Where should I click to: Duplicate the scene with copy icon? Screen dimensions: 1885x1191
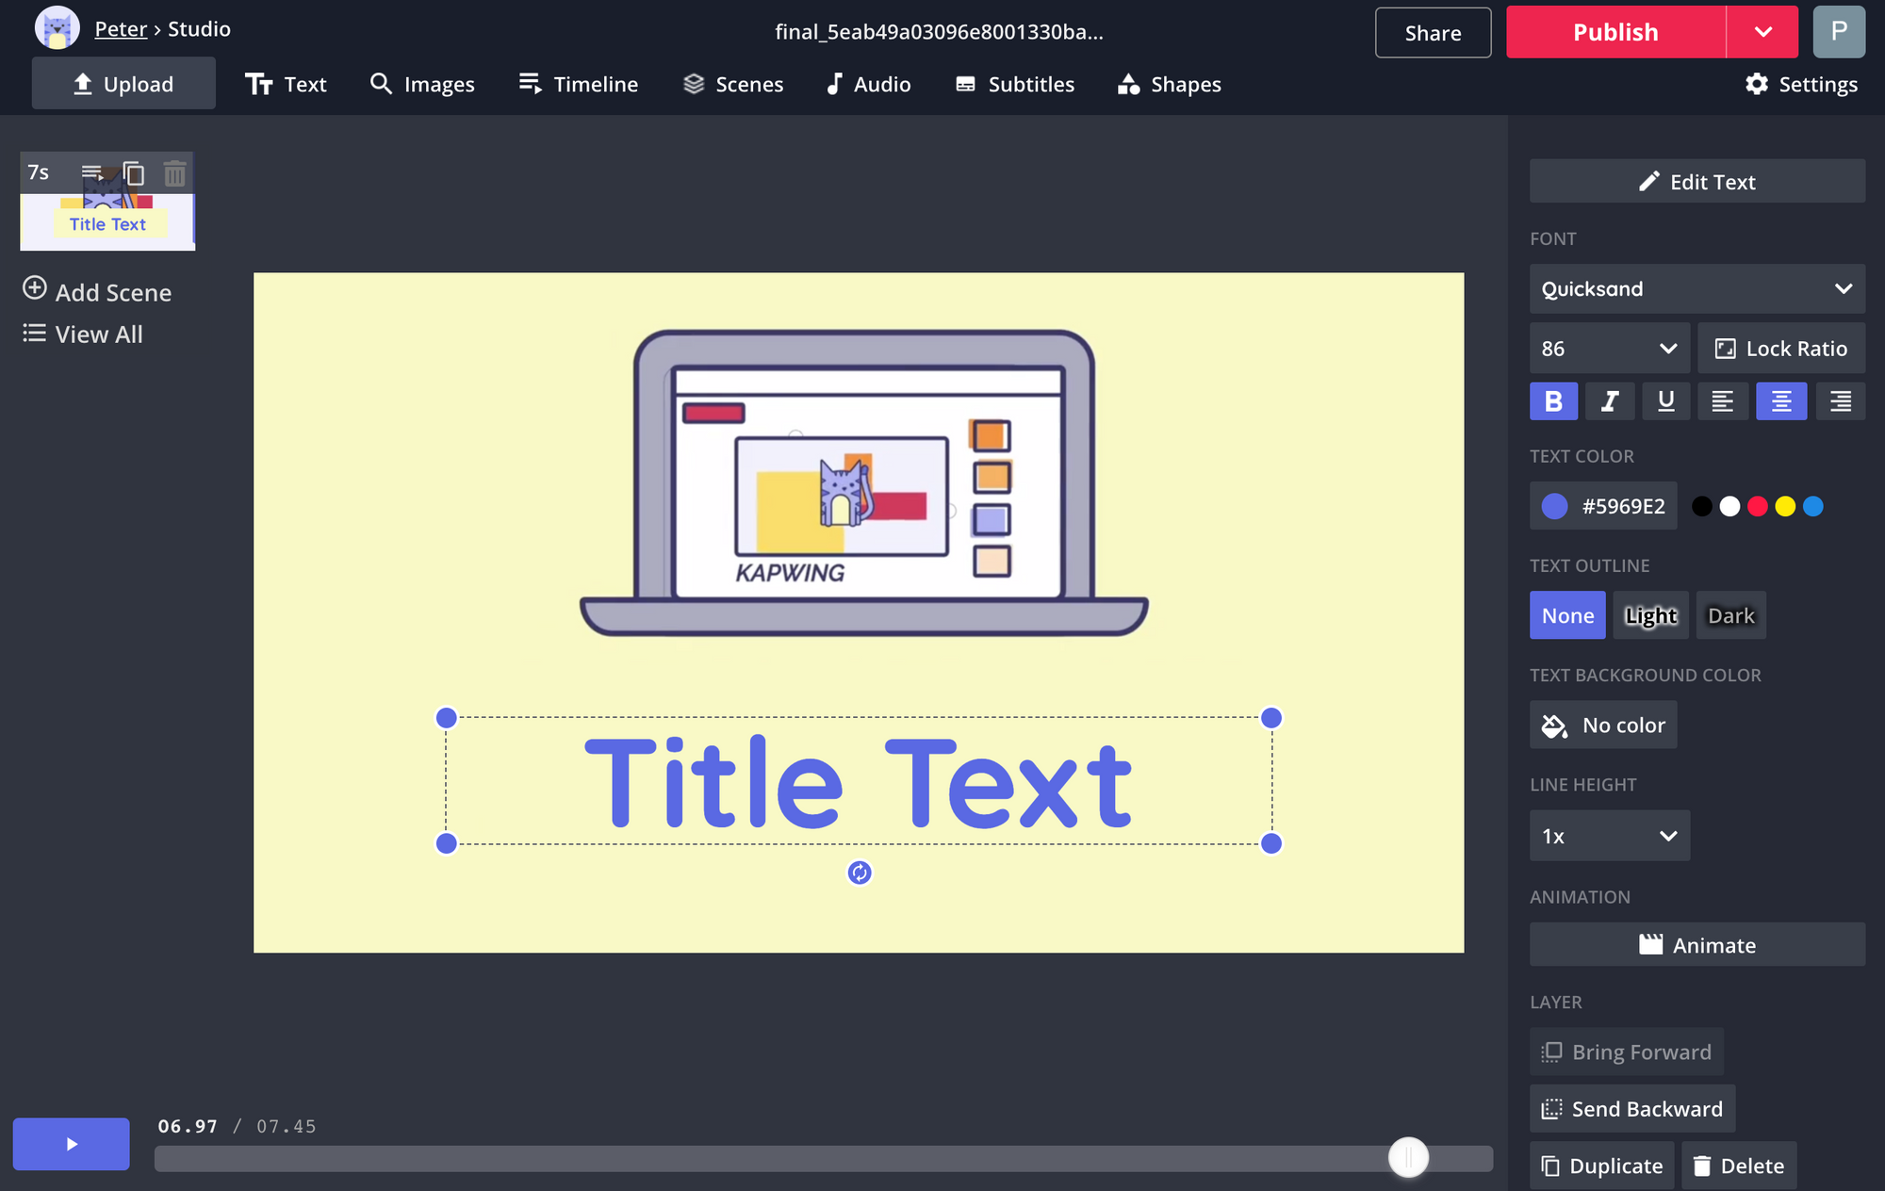coord(134,173)
